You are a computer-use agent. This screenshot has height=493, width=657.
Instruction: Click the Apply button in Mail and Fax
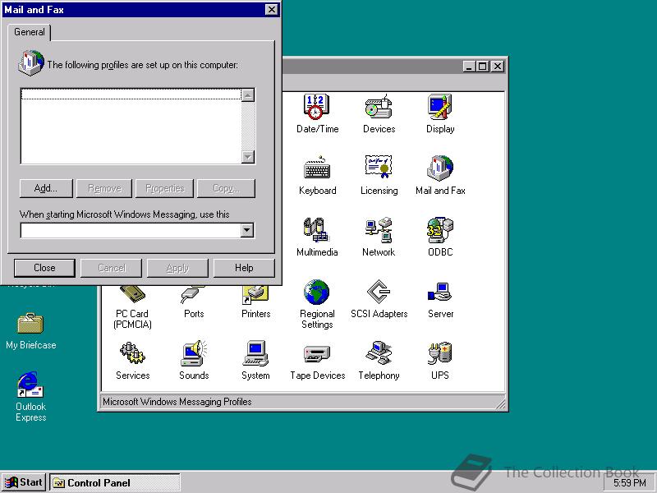pyautogui.click(x=177, y=268)
